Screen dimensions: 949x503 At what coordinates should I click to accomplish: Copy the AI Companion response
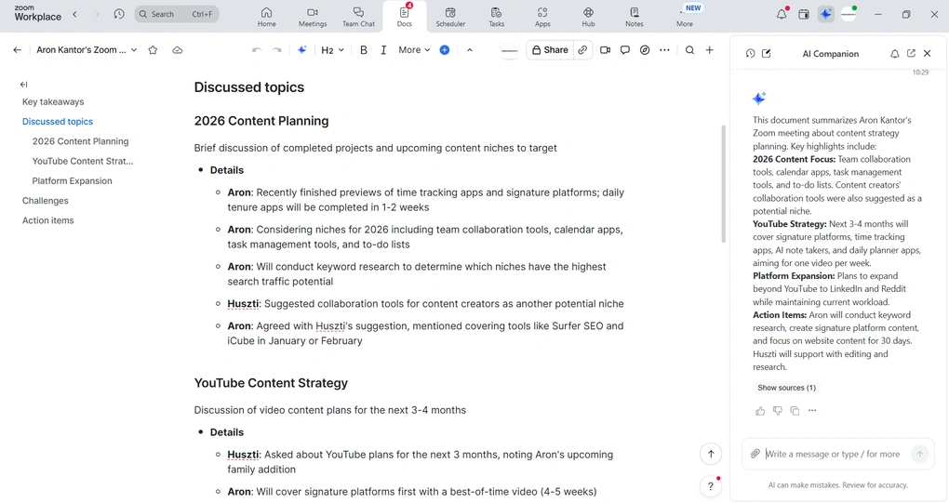(795, 411)
